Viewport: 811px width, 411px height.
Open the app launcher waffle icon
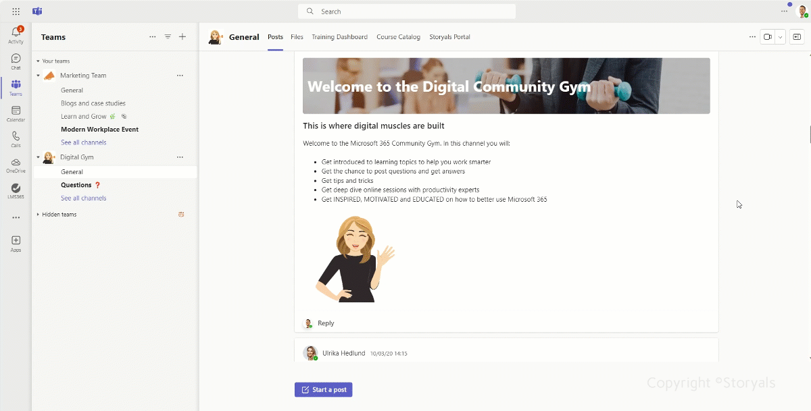(x=16, y=11)
